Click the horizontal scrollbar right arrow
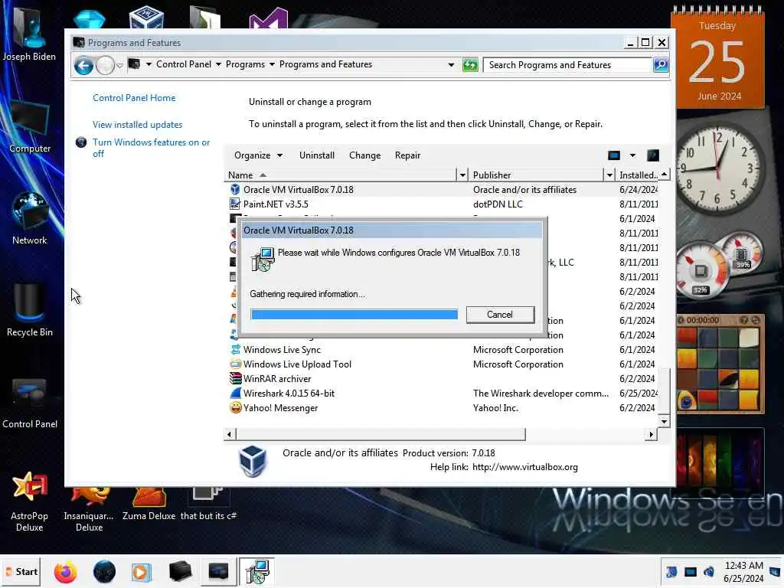This screenshot has width=784, height=588. [x=651, y=435]
